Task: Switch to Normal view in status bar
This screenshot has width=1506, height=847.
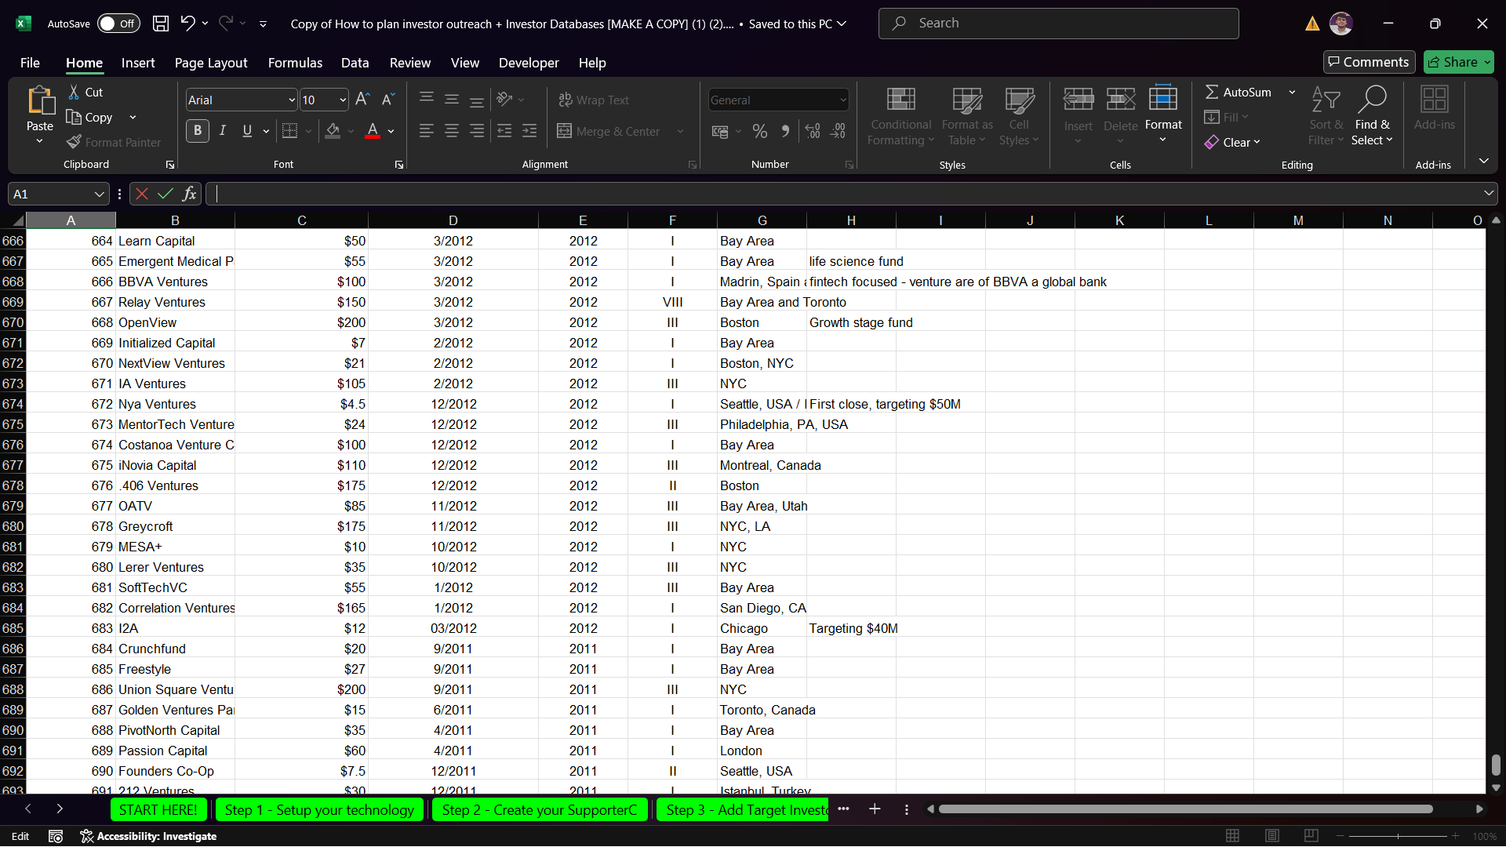Action: pos(1233,836)
